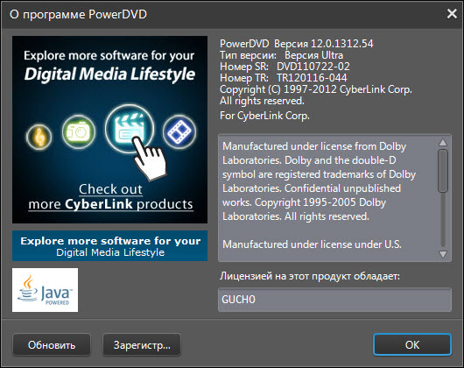Click the Тип версии: Версия Ultra line
The height and width of the screenshot is (368, 464).
pyautogui.click(x=281, y=55)
